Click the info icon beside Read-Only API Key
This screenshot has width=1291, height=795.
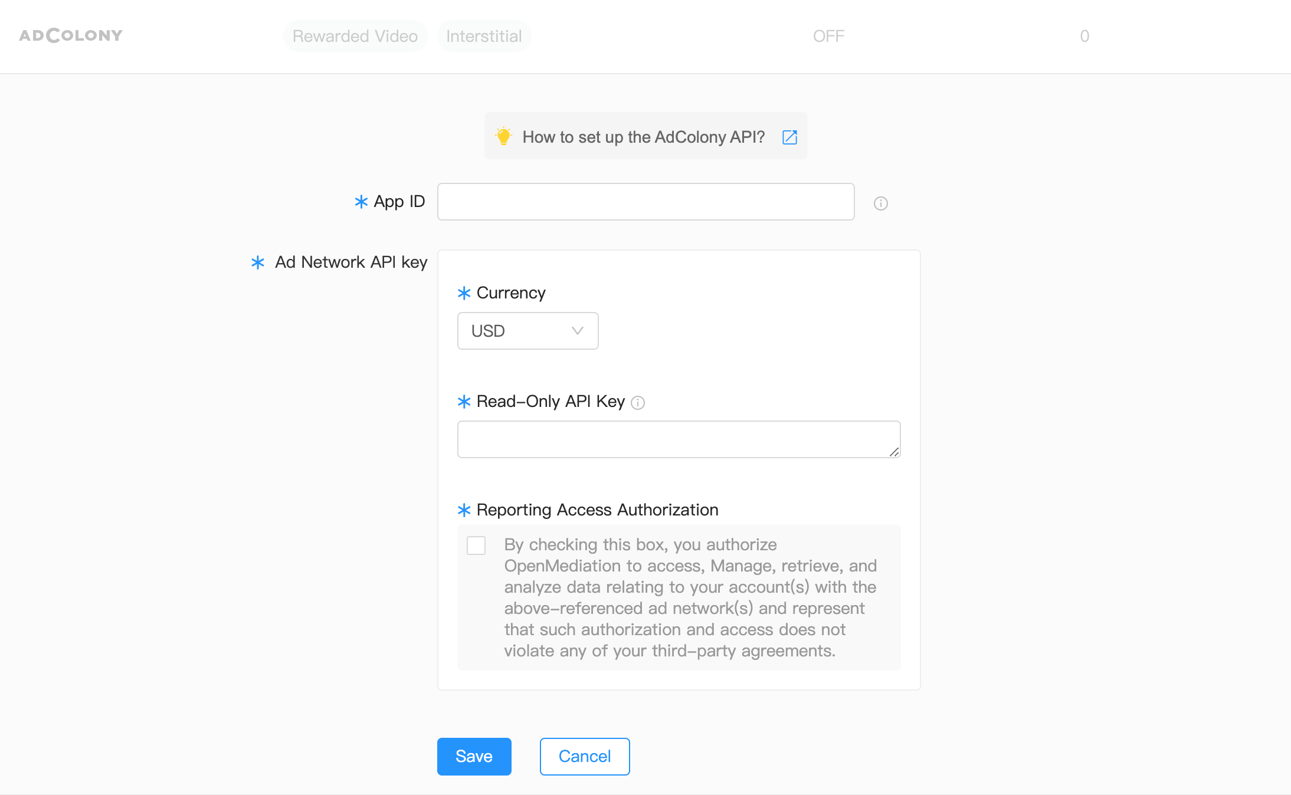coord(638,403)
